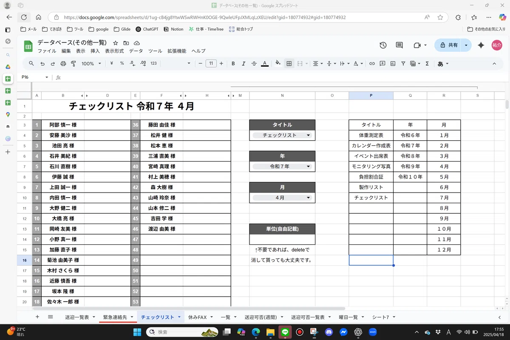Switch to the 緊急連絡先 sheet tab
The image size is (510, 340).
tap(115, 317)
